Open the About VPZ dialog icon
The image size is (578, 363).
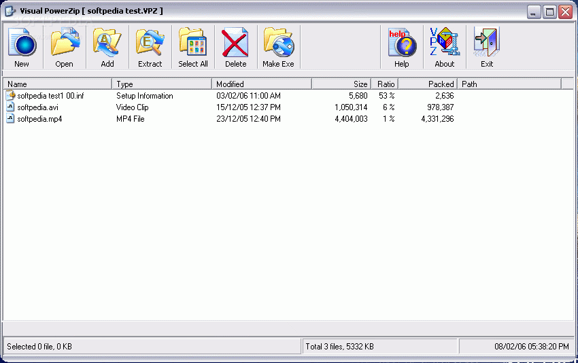tap(445, 43)
